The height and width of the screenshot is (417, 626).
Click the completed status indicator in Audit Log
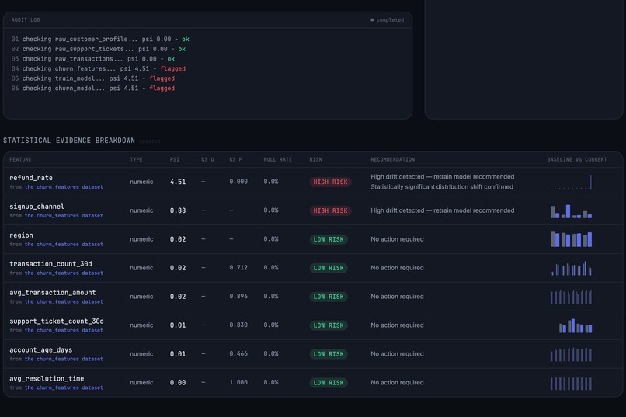pos(388,20)
